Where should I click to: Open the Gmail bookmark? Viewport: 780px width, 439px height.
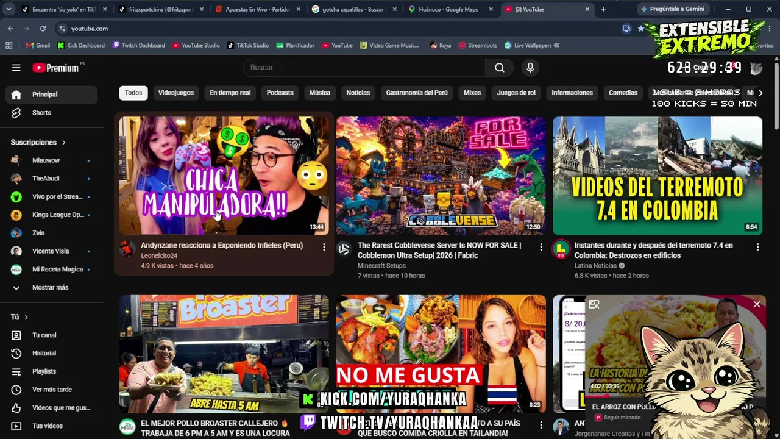(38, 45)
